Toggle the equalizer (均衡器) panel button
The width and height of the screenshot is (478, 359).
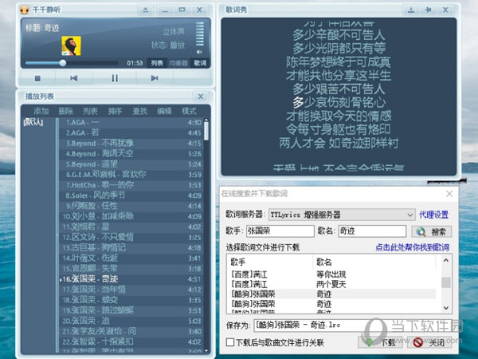(178, 63)
